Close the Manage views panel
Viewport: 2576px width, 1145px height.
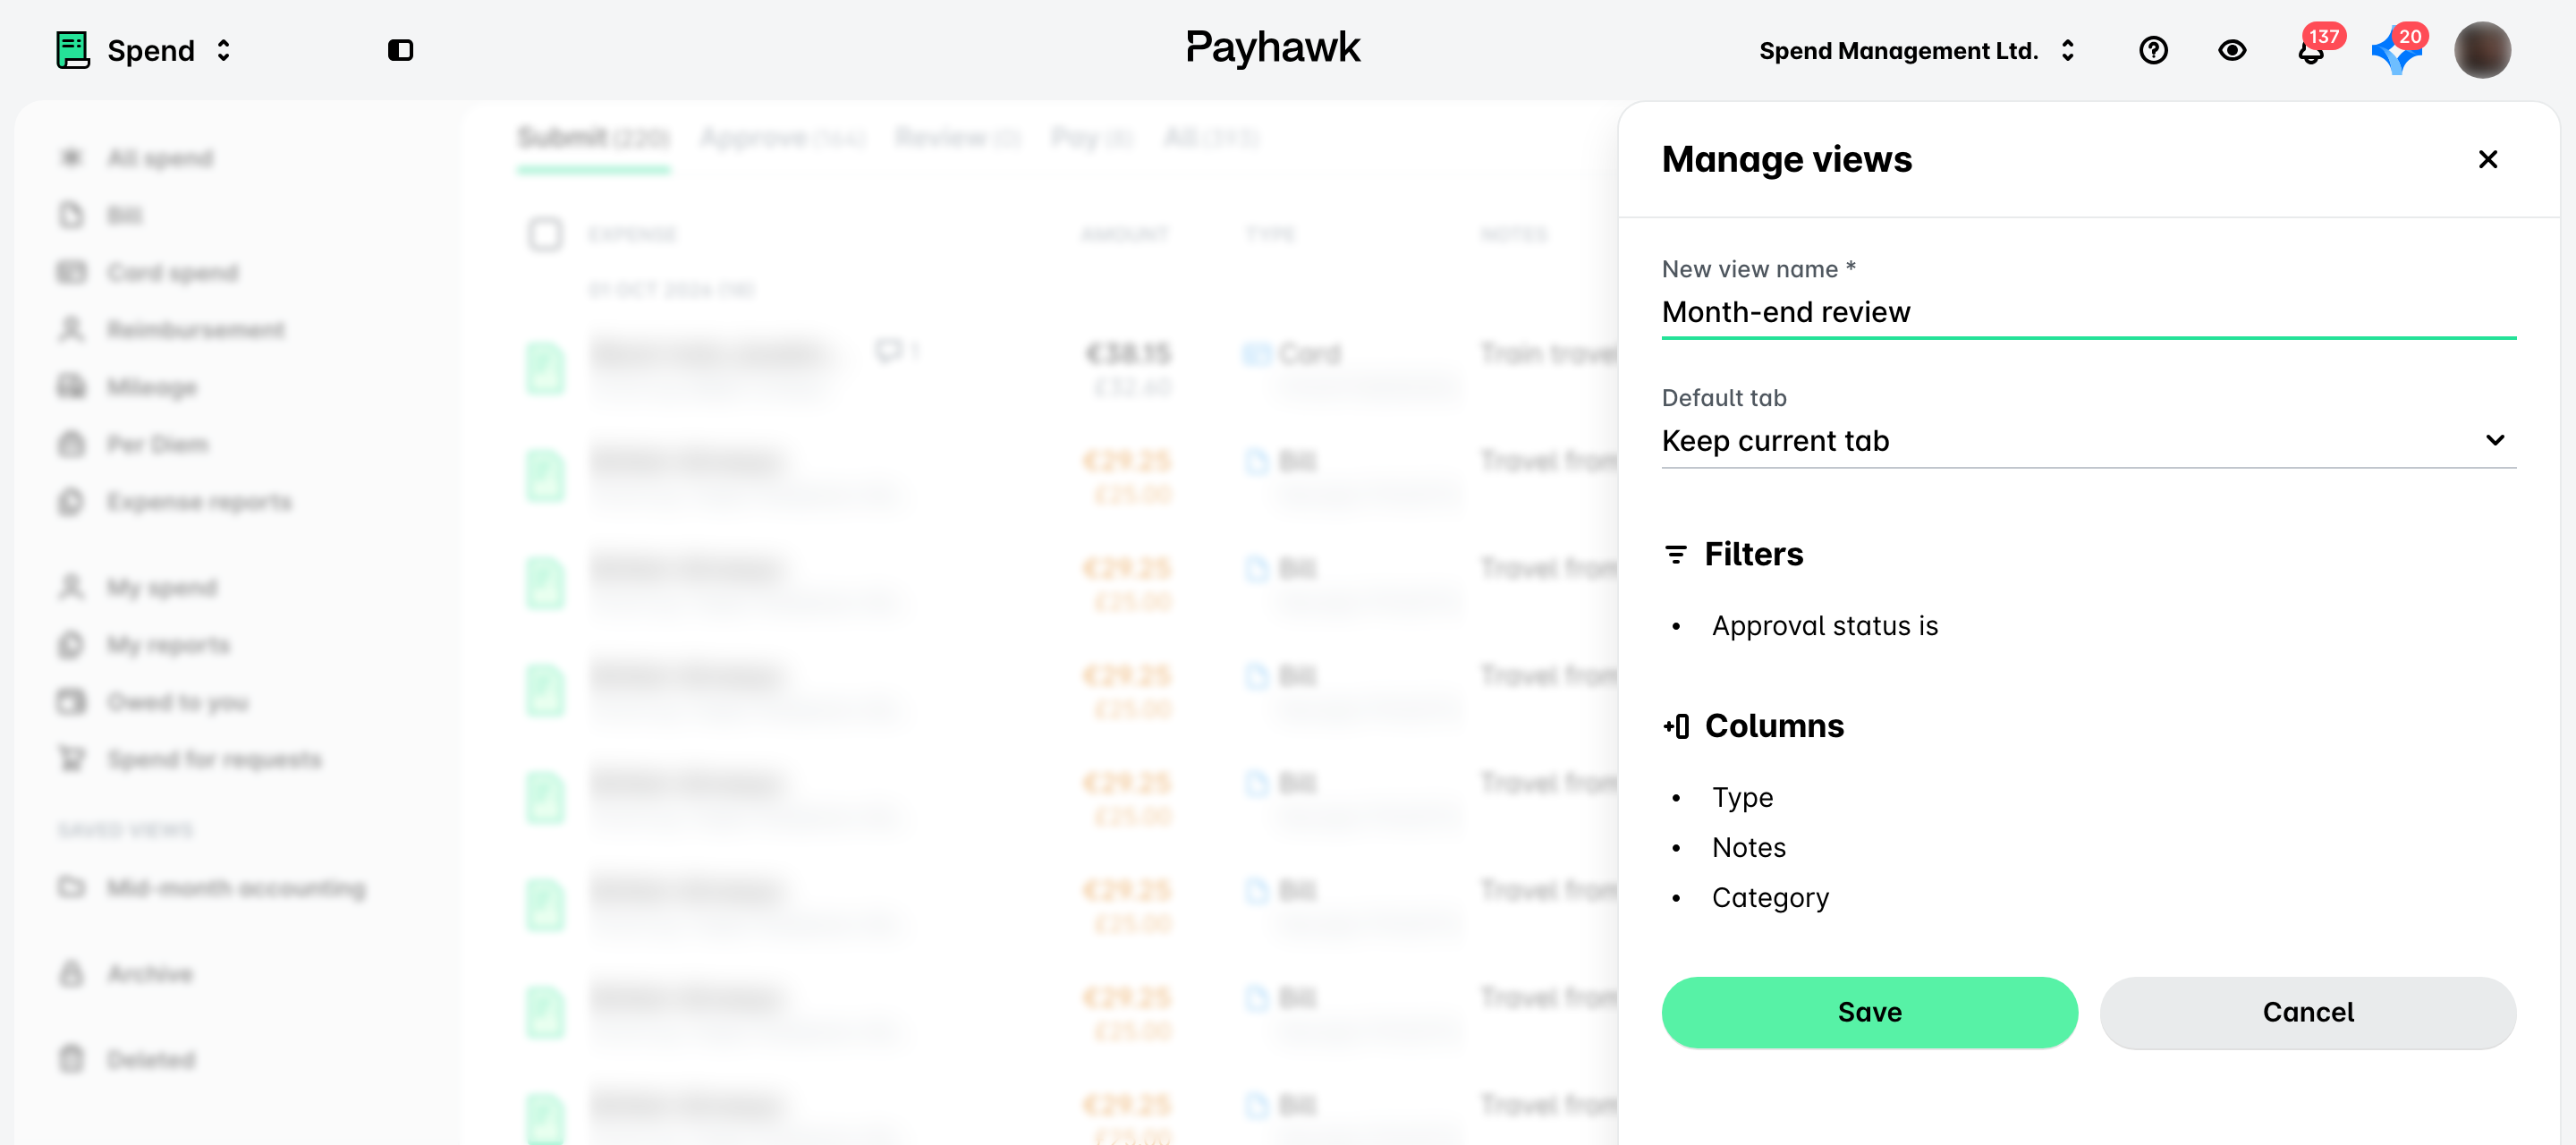click(2488, 159)
